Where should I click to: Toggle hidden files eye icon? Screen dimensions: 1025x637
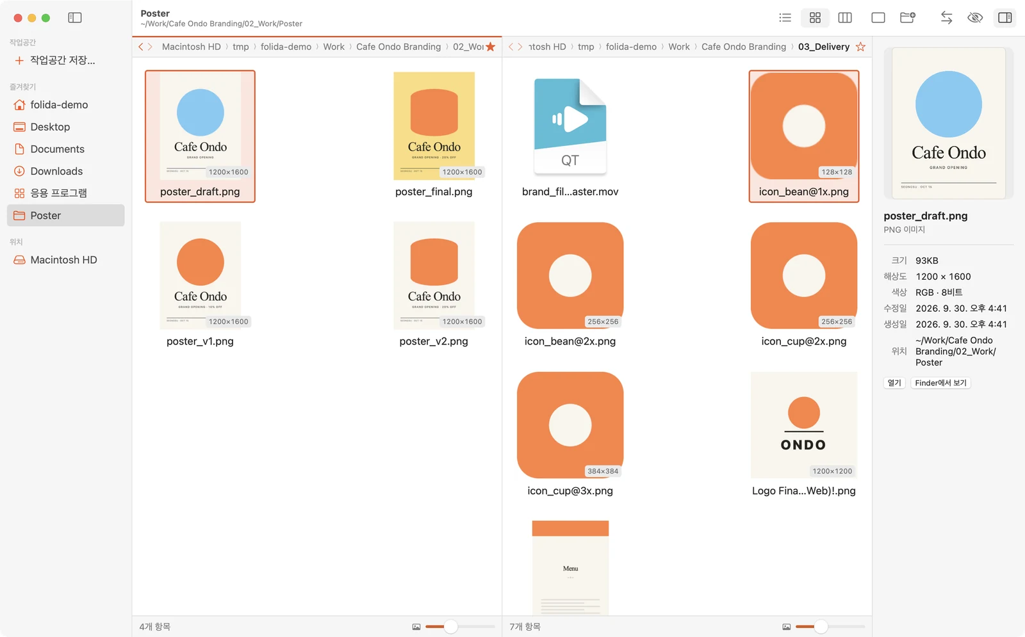click(975, 18)
